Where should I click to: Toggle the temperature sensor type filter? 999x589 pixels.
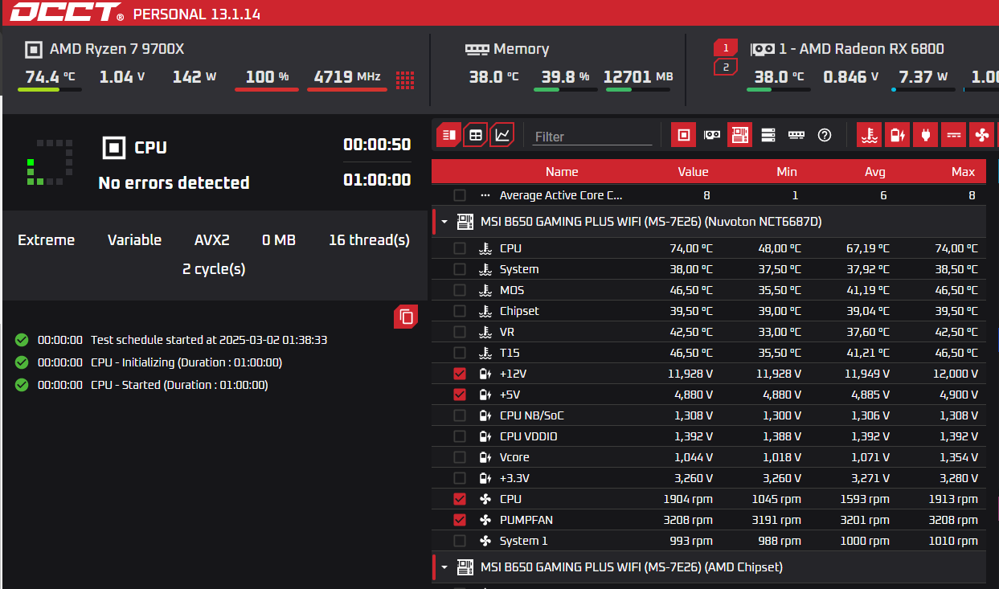(869, 135)
